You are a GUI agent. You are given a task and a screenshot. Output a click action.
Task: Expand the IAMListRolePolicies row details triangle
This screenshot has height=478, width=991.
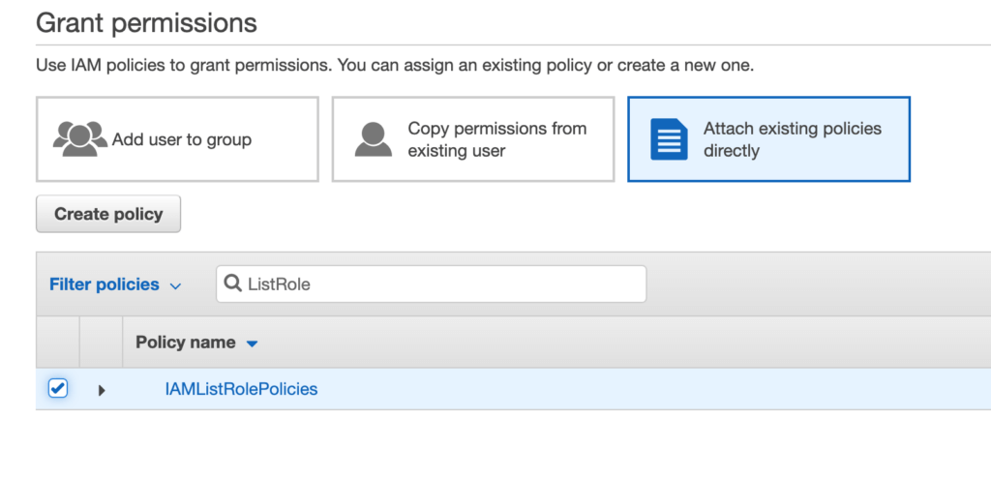click(x=102, y=390)
